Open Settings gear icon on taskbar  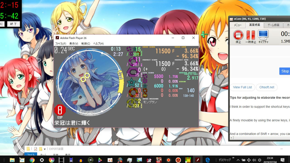point(42,160)
